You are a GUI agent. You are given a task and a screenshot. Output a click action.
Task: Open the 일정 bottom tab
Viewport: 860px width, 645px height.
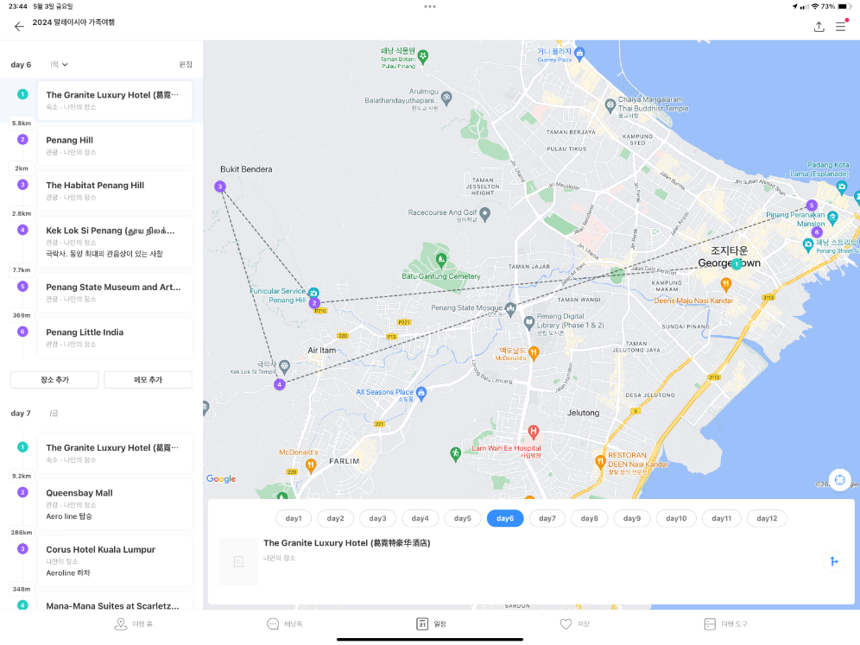click(x=431, y=623)
